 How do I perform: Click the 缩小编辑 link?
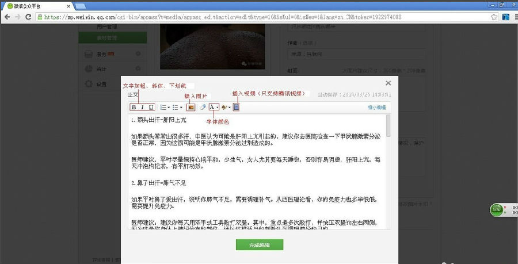[x=376, y=108]
